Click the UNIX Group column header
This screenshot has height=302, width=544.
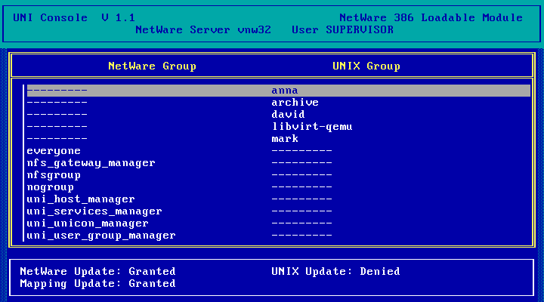coord(366,66)
